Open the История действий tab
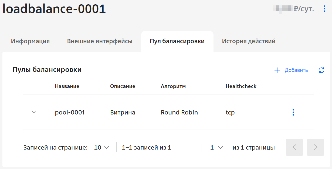 pyautogui.click(x=249, y=41)
